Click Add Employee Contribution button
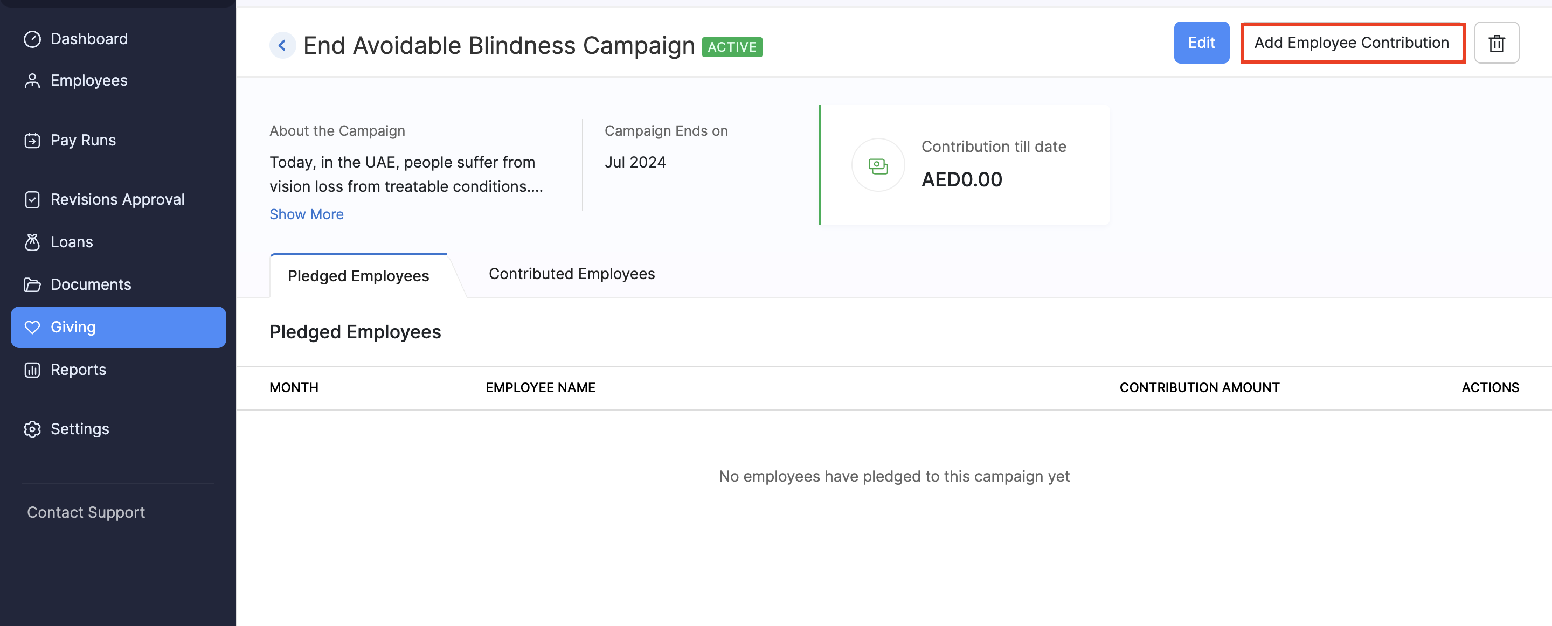 pos(1352,43)
